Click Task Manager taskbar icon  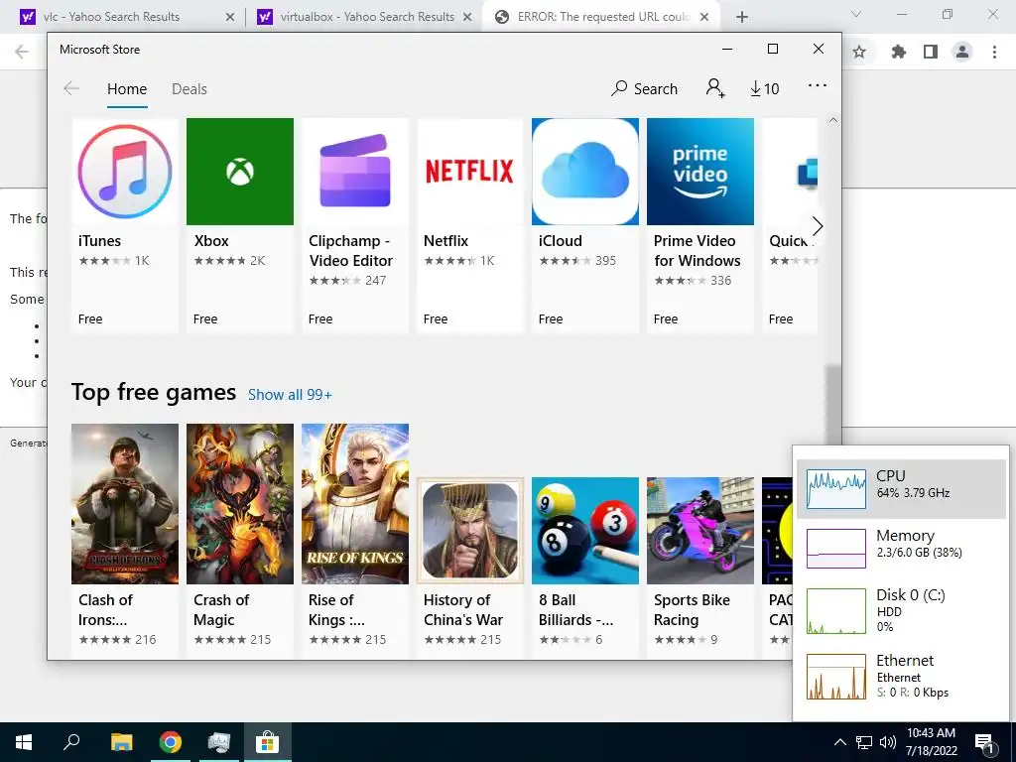coord(219,742)
